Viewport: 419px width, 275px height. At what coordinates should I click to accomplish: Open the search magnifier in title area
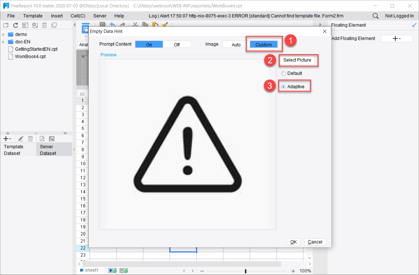point(375,16)
